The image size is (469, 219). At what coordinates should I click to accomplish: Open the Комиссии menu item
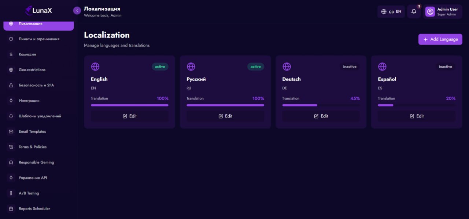38,54
